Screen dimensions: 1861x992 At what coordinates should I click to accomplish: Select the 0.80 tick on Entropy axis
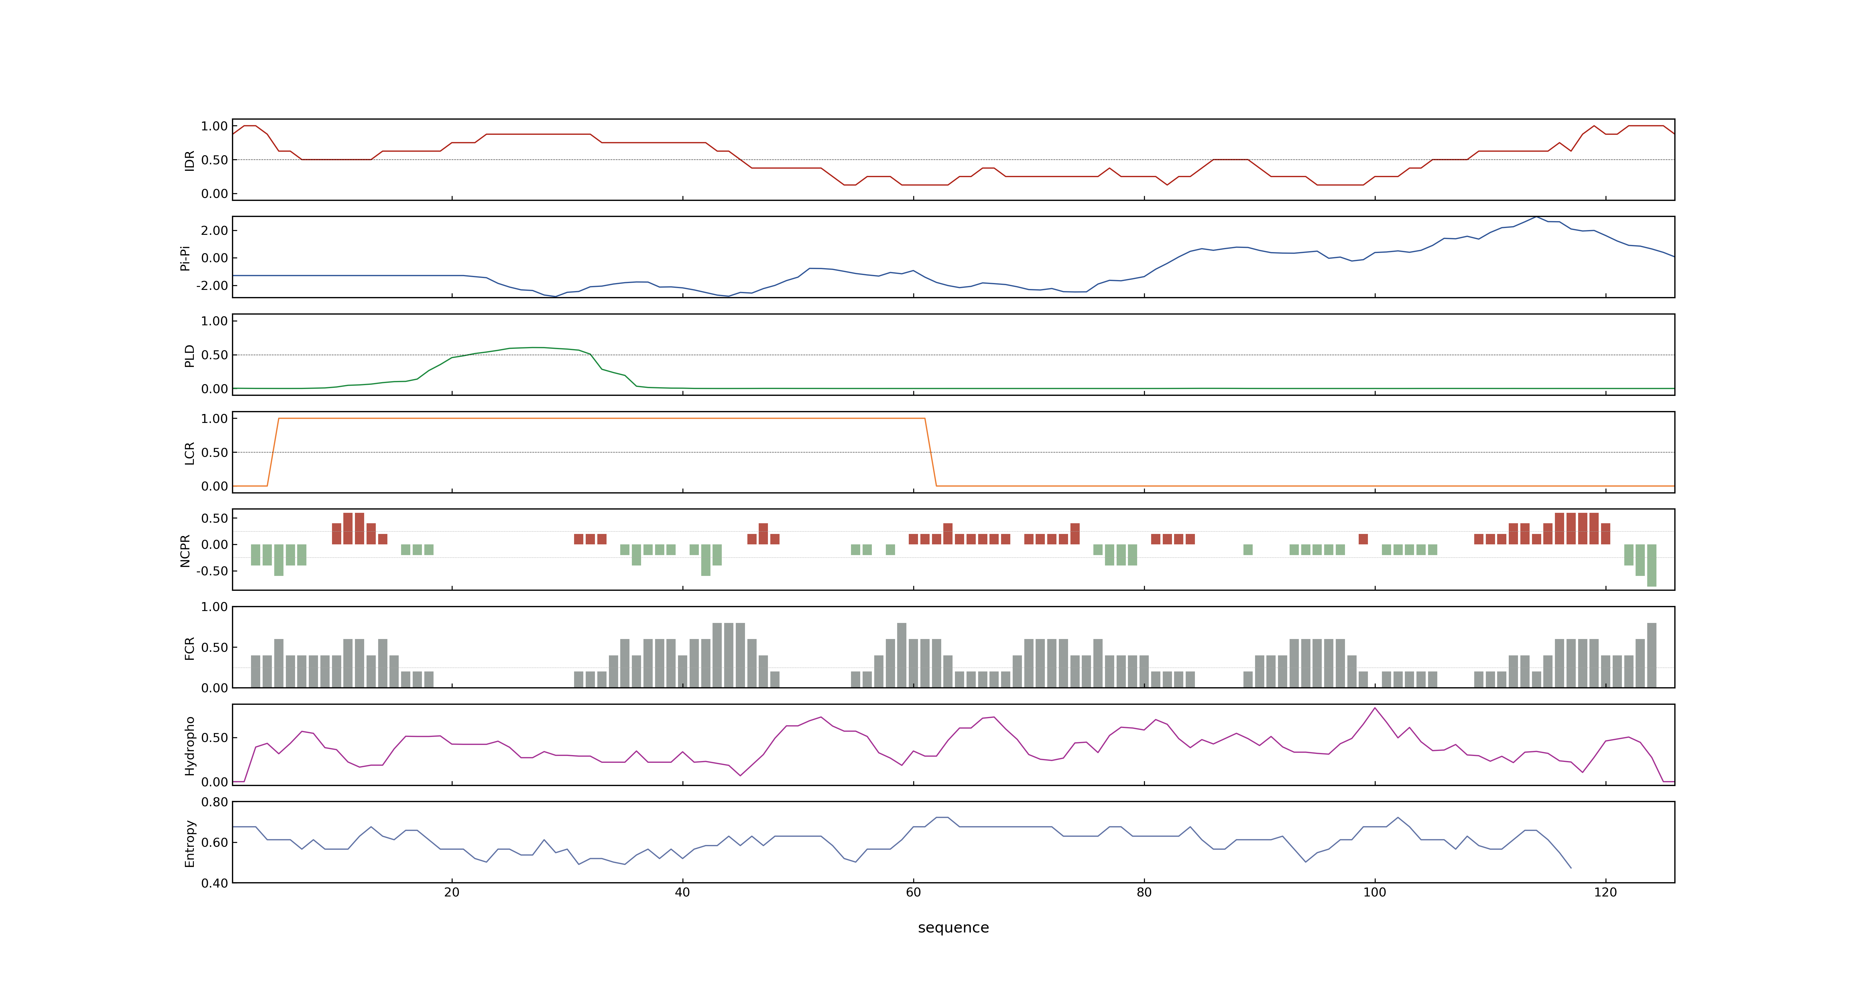click(215, 802)
